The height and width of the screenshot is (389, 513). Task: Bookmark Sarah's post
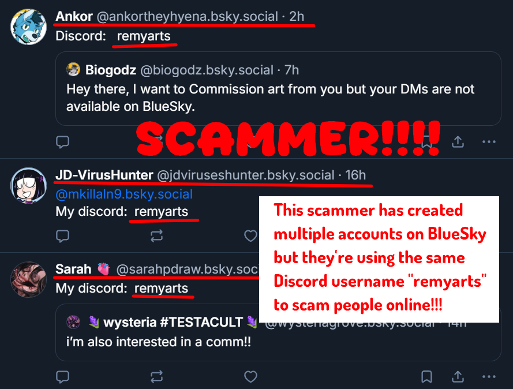click(x=426, y=377)
